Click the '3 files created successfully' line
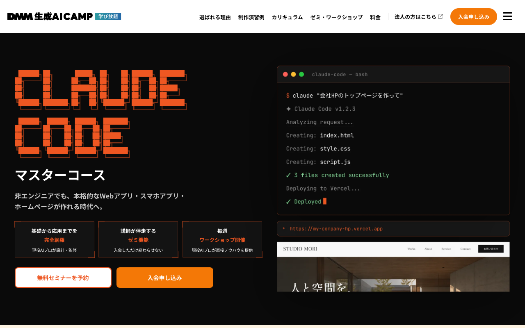The image size is (525, 328). coord(338,175)
